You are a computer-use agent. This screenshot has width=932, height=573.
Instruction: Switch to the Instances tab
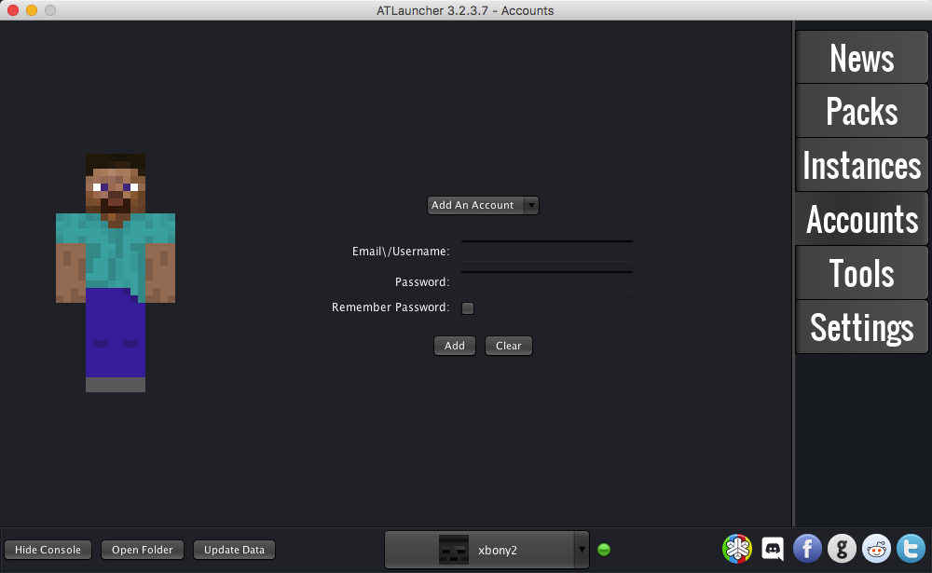tap(861, 165)
